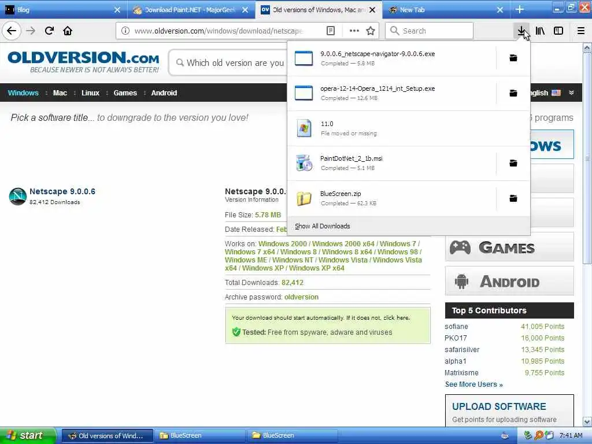Screen dimensions: 592x444
Task: Expand the language dropdown chevron
Action: (572, 93)
